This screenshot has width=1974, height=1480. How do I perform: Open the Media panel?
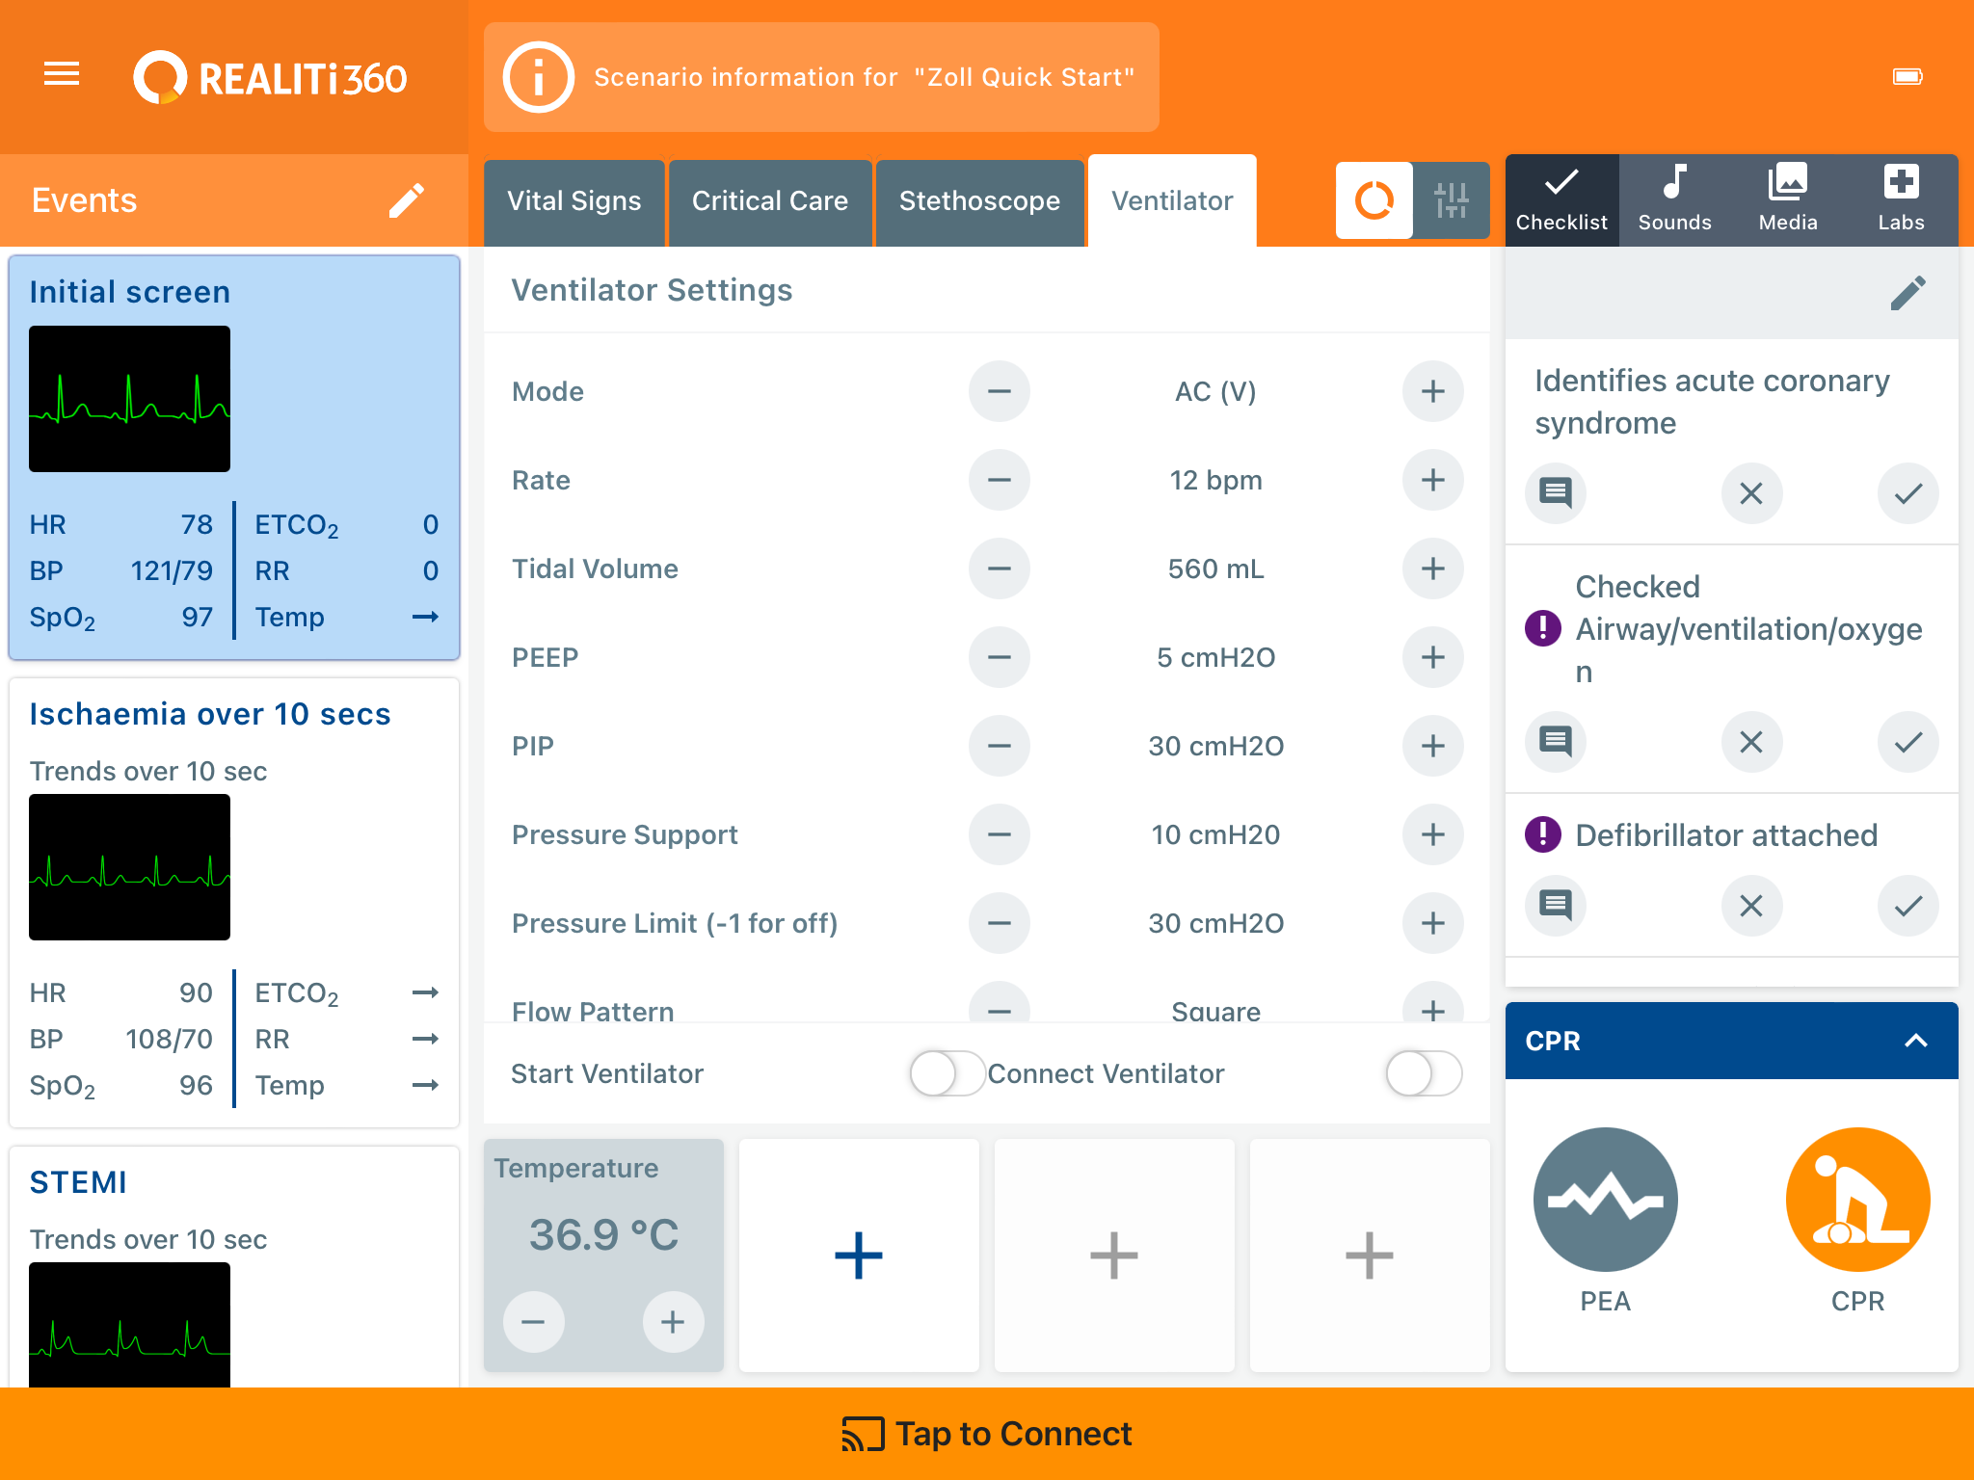click(1787, 198)
